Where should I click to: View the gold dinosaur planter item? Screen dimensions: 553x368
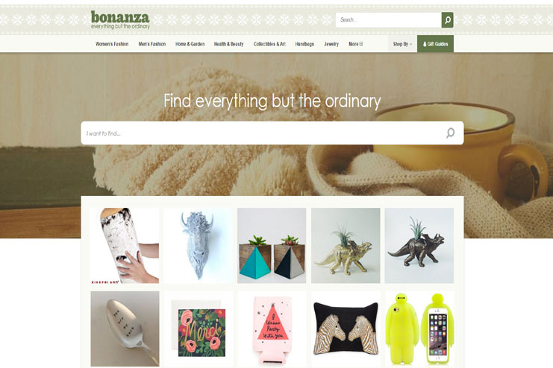tap(346, 245)
